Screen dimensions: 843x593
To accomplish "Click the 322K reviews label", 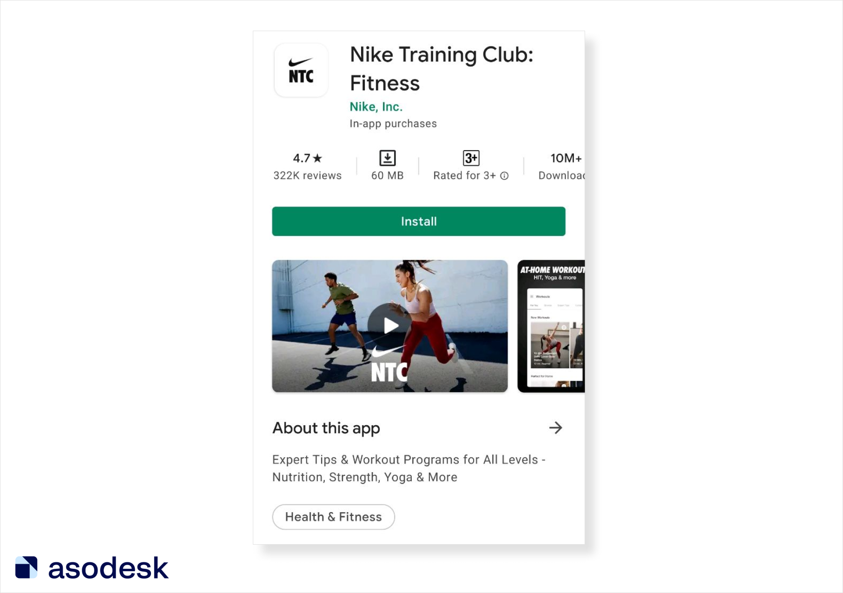I will (307, 176).
